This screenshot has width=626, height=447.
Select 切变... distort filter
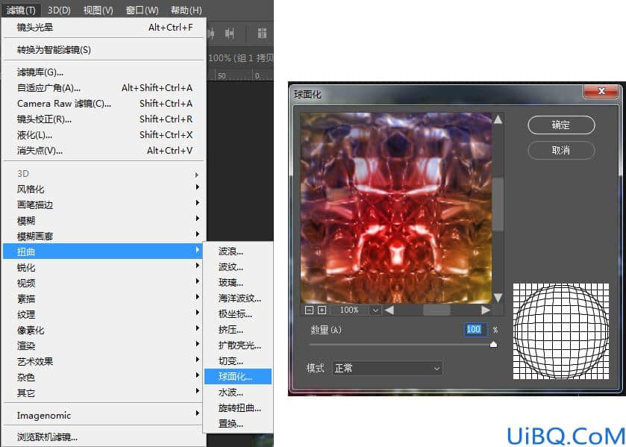[238, 360]
